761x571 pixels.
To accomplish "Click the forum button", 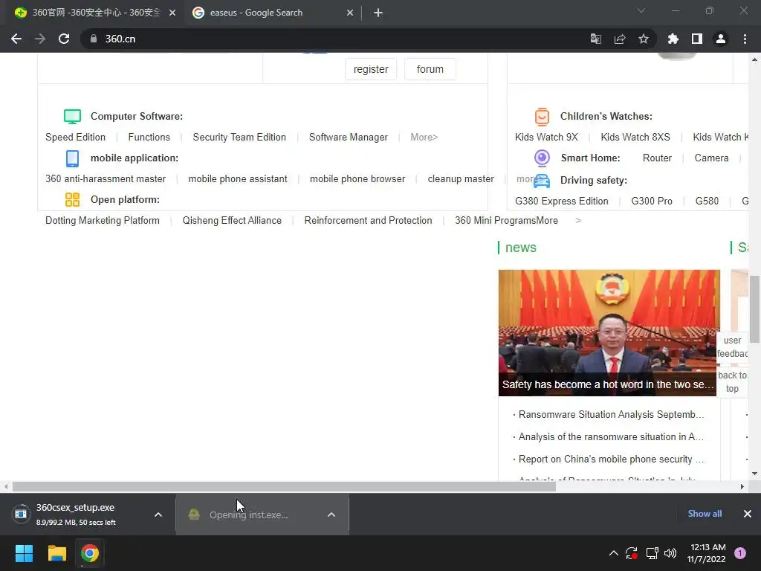I will pos(430,69).
